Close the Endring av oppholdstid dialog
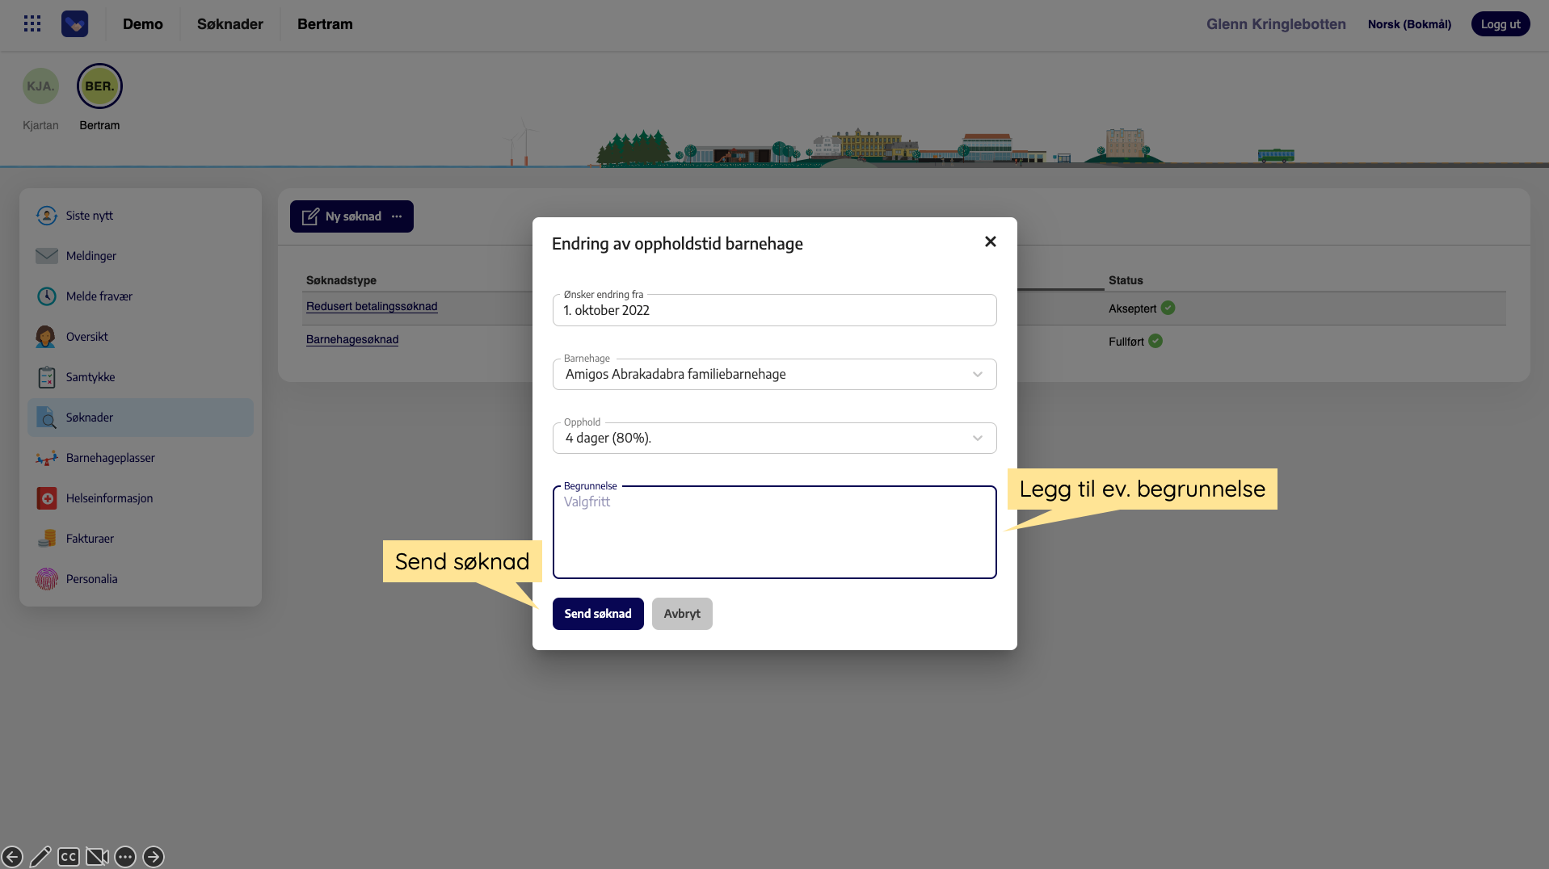This screenshot has width=1549, height=869. tap(991, 241)
